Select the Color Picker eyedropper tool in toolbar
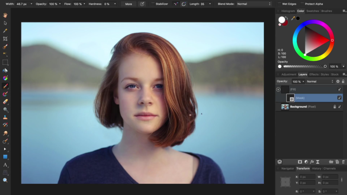Viewport: 347px width, 195px height. (5, 31)
